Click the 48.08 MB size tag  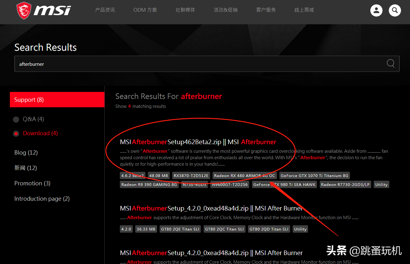click(159, 175)
